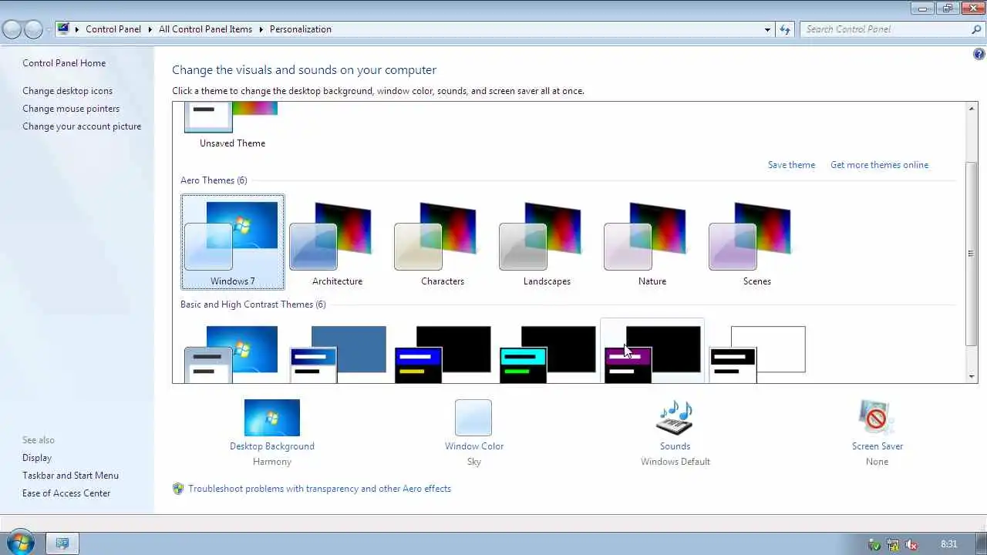Choose the Nature theme

(x=652, y=242)
